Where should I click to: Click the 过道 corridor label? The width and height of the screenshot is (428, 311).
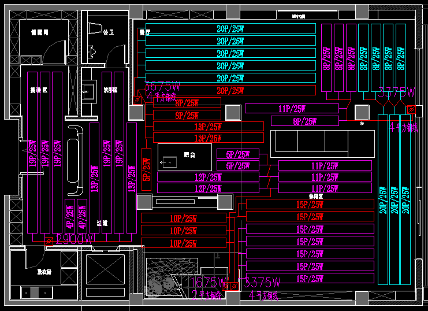[102, 222]
